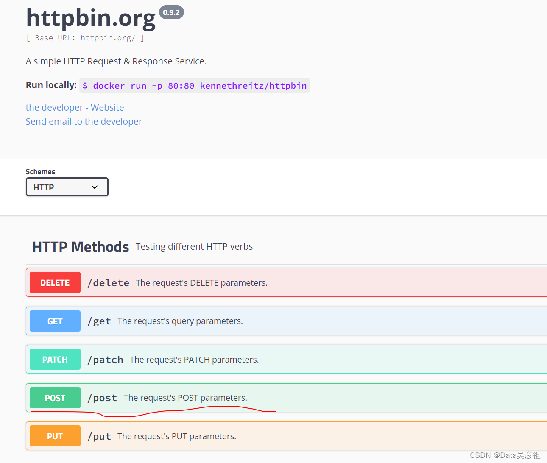Click the docker run command snippet
The height and width of the screenshot is (463, 547).
tap(195, 85)
